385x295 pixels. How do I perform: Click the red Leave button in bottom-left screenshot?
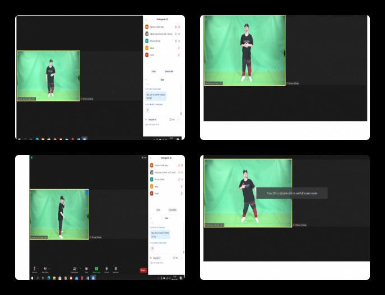143,270
